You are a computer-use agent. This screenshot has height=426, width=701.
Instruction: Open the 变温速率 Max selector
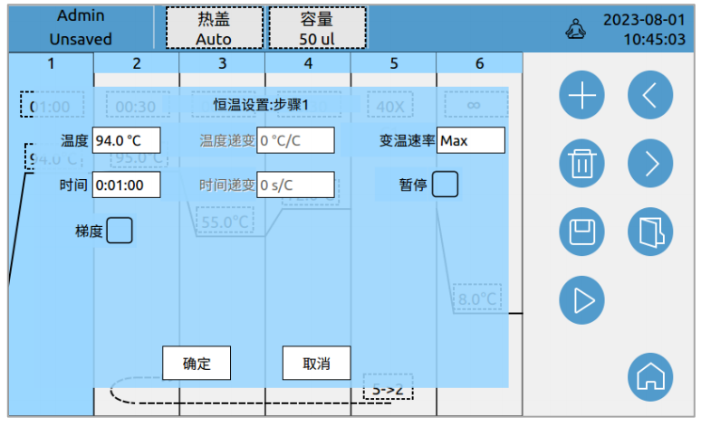pos(471,140)
